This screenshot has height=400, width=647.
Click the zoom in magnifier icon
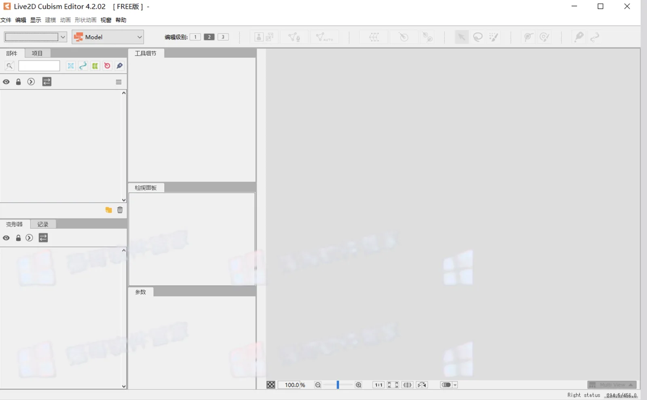(x=359, y=385)
